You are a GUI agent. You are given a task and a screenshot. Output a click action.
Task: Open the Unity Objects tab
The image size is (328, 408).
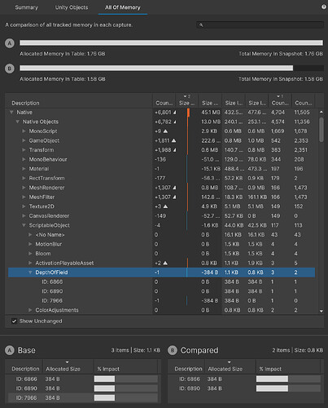click(x=72, y=7)
